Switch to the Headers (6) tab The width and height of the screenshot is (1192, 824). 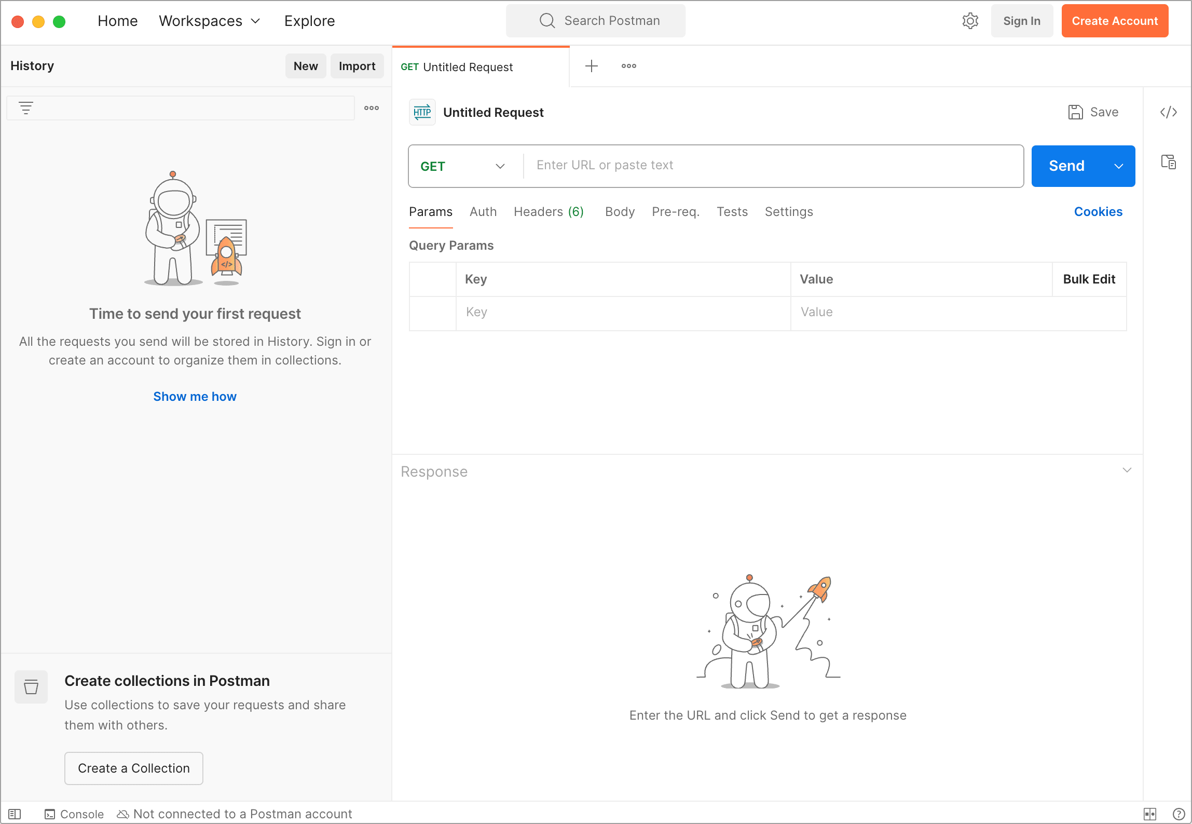click(x=549, y=212)
